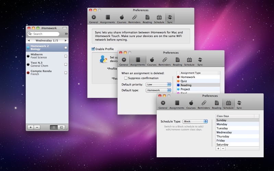This screenshot has height=171, width=274.
Task: Select Quiz assignment type row
Action: 198,81
